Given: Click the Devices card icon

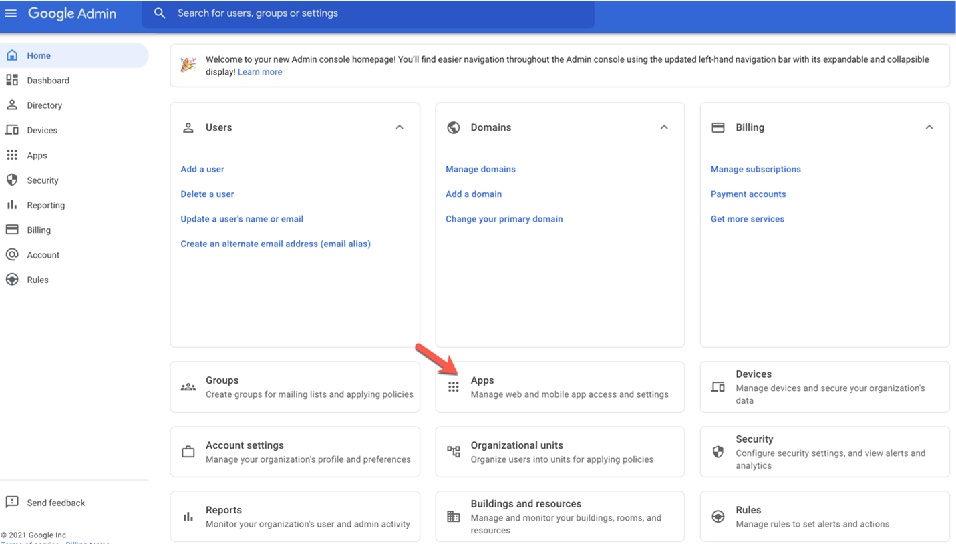Looking at the screenshot, I should [x=718, y=387].
